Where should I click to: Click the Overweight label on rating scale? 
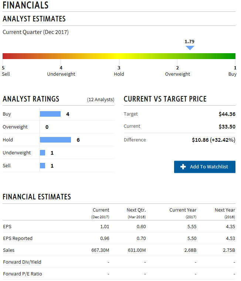(x=177, y=74)
